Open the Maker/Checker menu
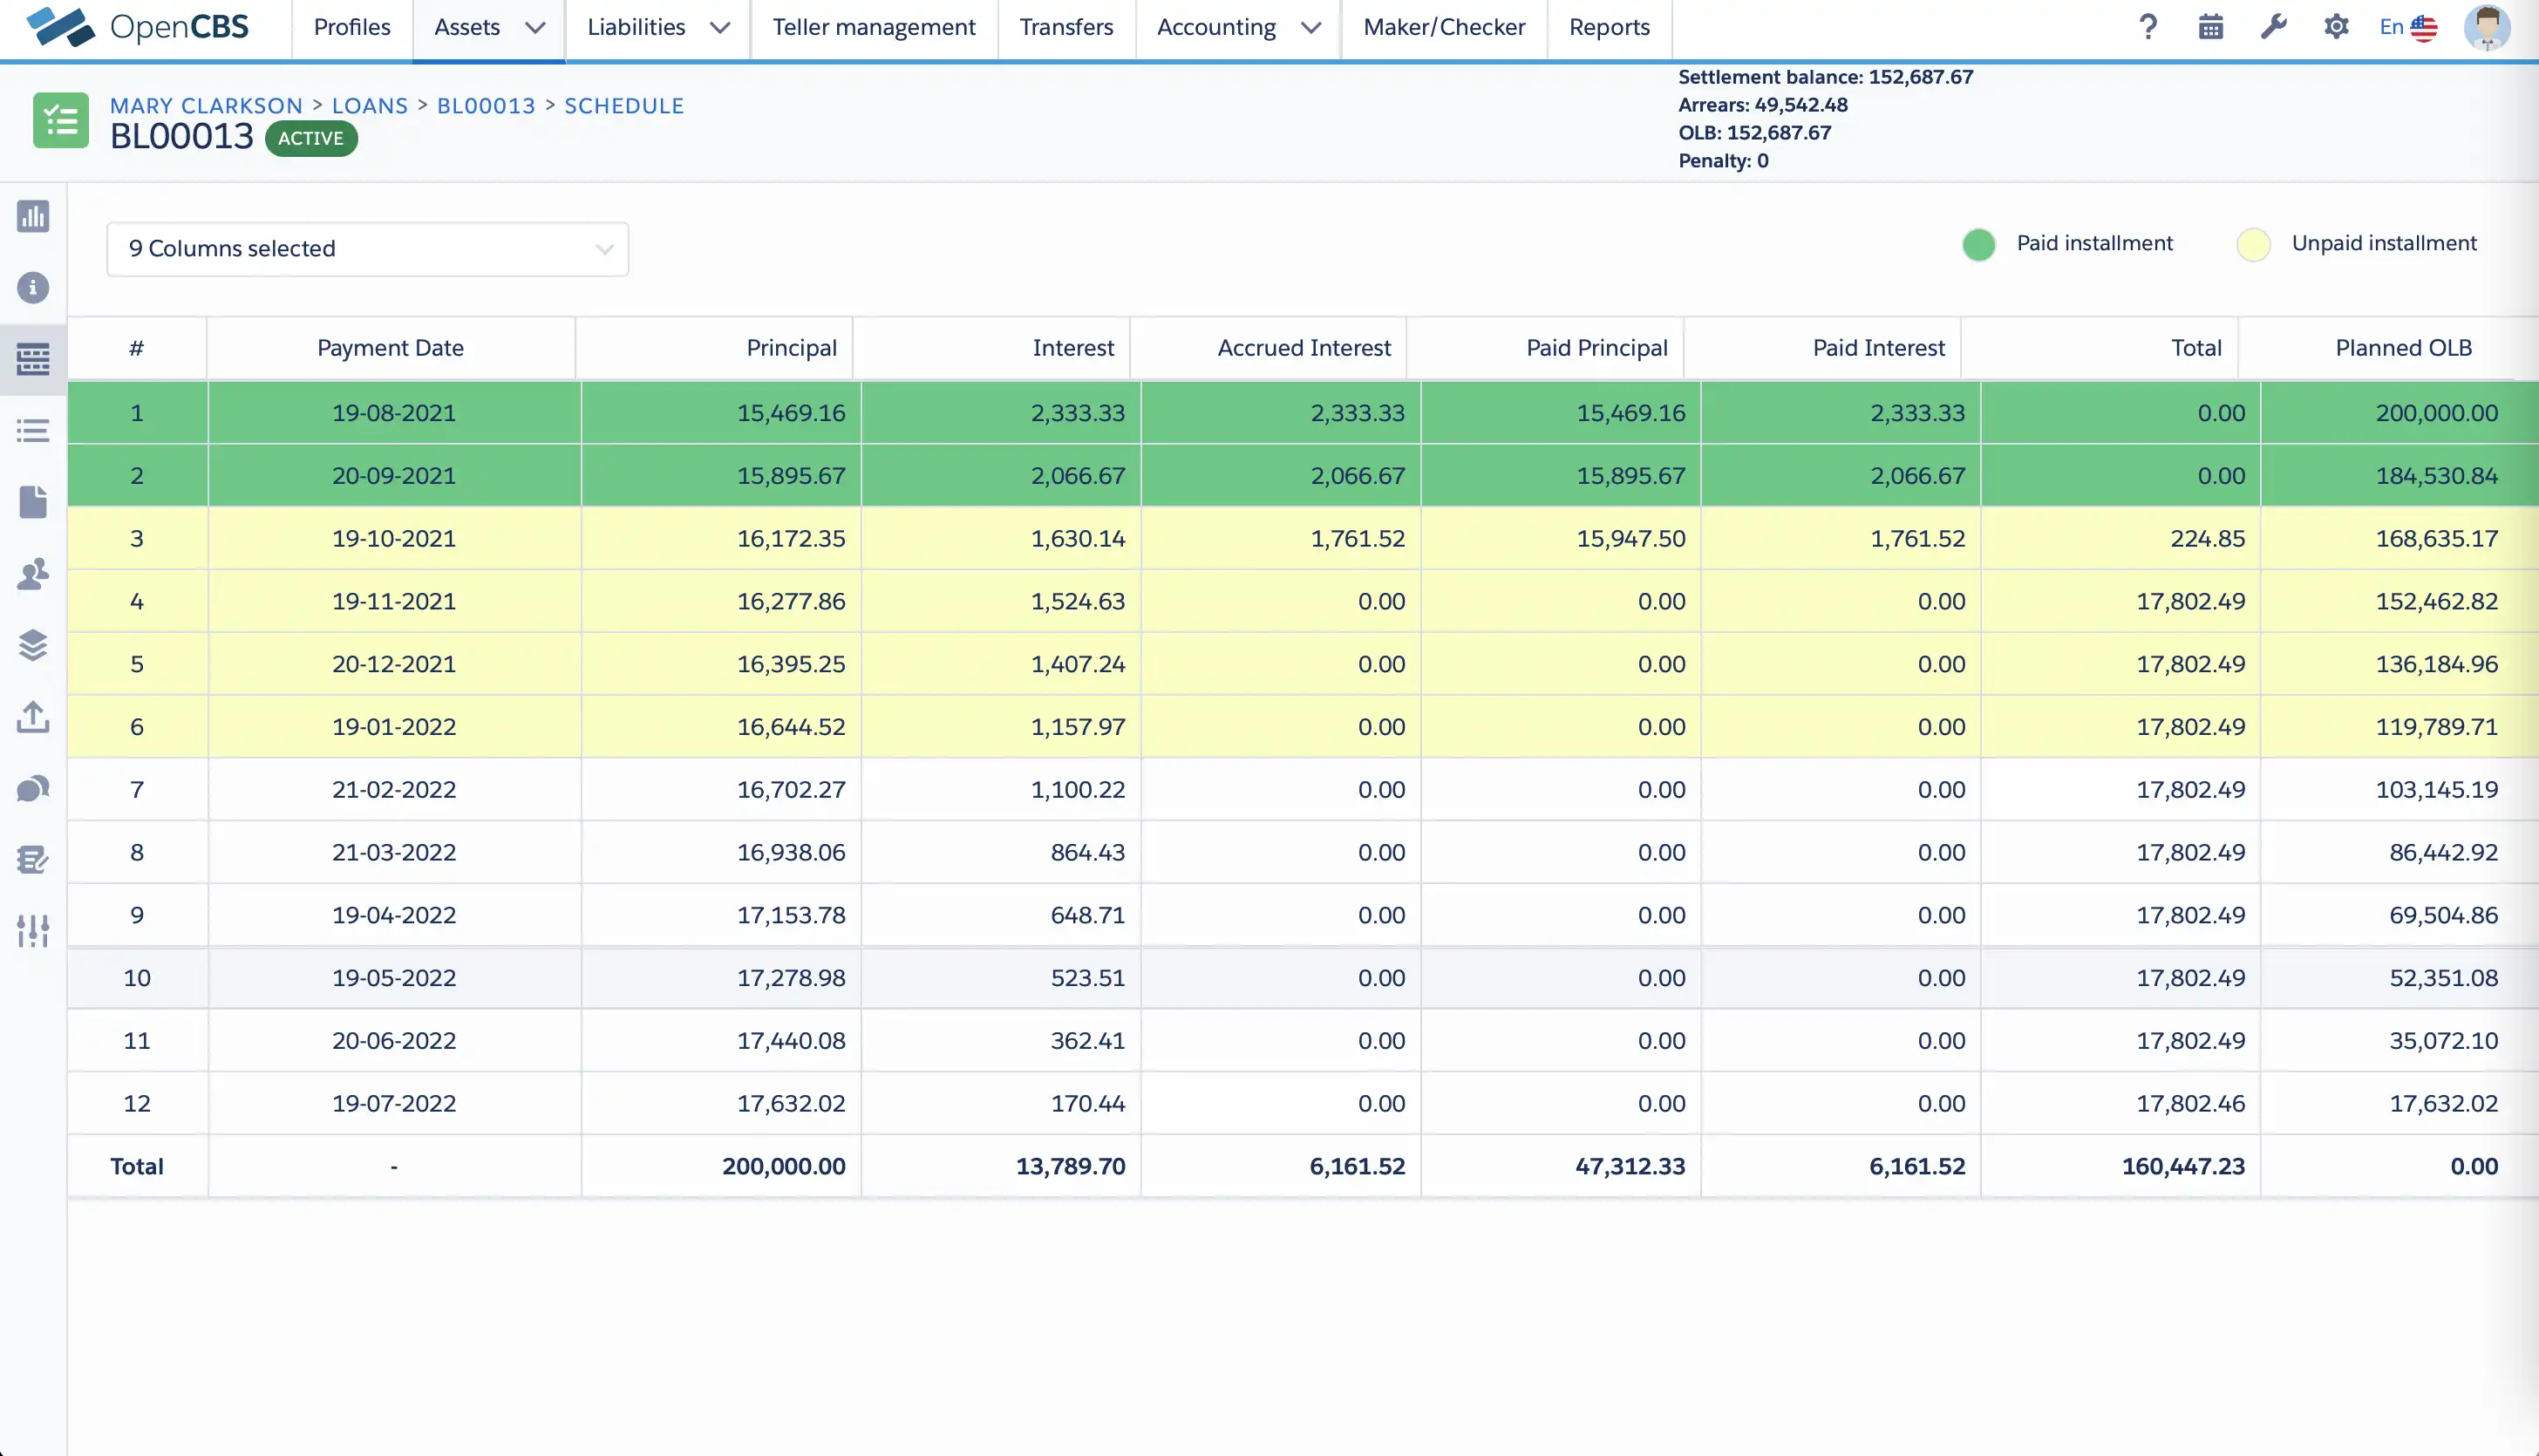Viewport: 2539px width, 1456px height. [1444, 27]
